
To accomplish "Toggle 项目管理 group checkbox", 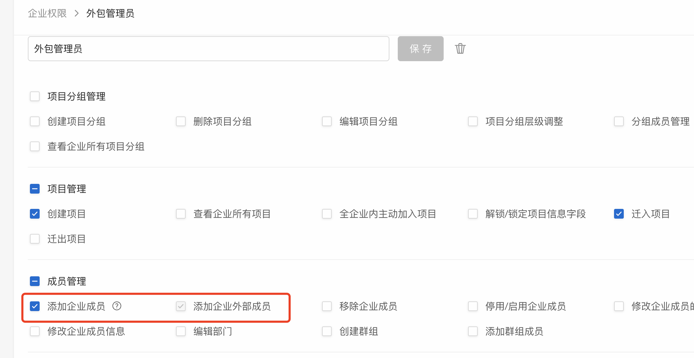I will click(35, 189).
